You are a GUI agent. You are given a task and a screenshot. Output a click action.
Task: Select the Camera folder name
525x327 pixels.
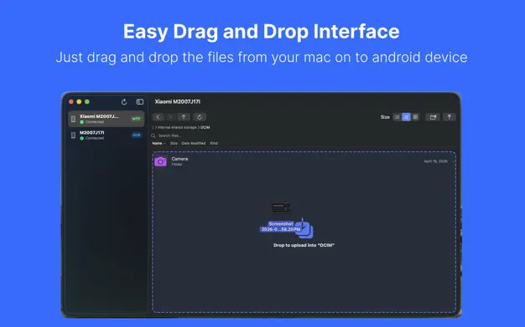(x=179, y=159)
